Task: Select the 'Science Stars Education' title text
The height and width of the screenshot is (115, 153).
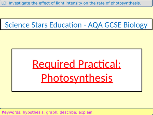Action: [43, 25]
